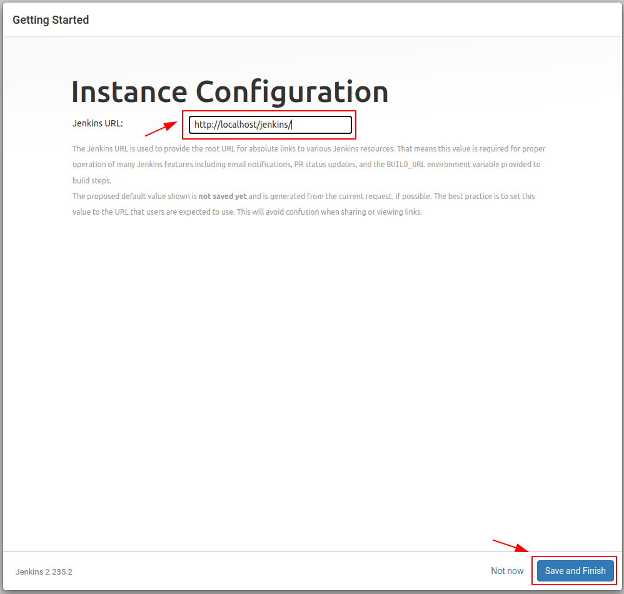This screenshot has height=594, width=624.
Task: Click the Getting Started header title
Action: click(x=51, y=20)
